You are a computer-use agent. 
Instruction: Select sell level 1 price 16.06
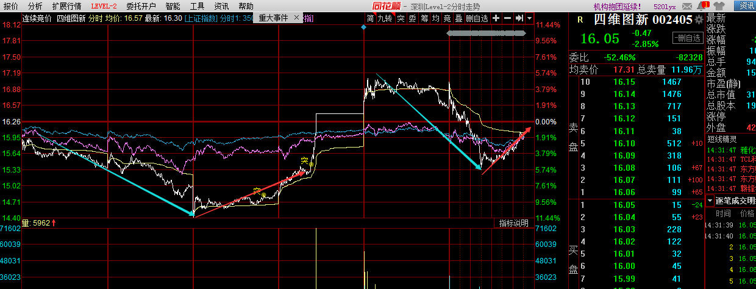click(624, 192)
